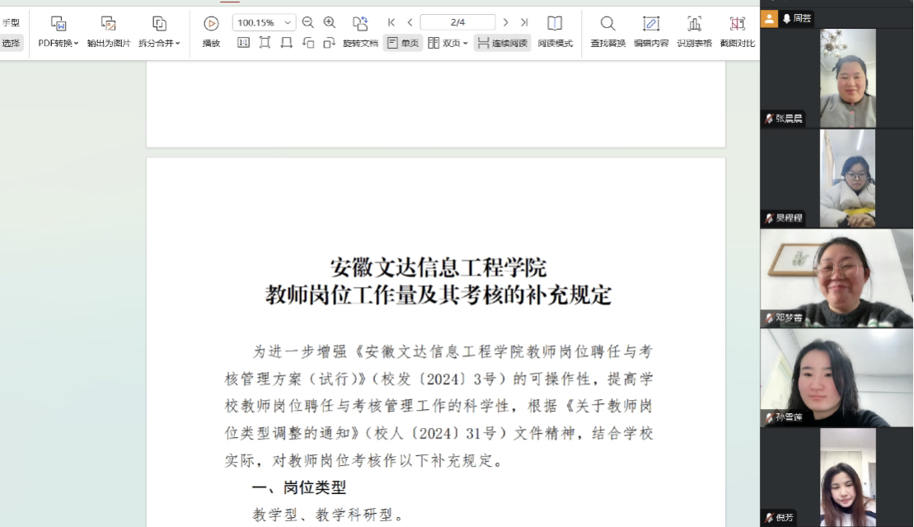The height and width of the screenshot is (527, 914).
Task: Fit the whole page in the window
Action: [x=265, y=43]
